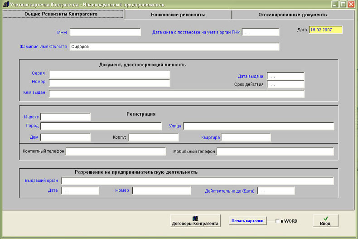Focus the Серия document field

(110, 74)
